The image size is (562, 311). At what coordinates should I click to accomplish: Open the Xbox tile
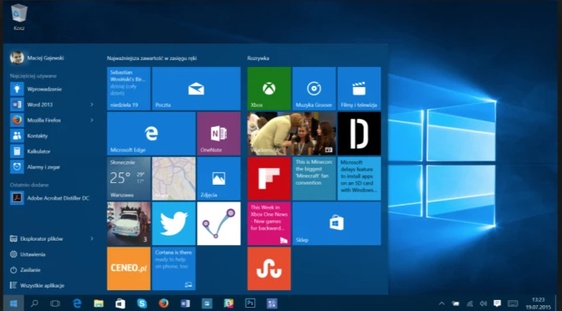[268, 89]
